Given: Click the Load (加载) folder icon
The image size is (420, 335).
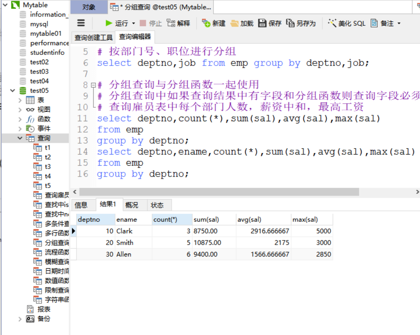Looking at the screenshot, I should click(234, 24).
